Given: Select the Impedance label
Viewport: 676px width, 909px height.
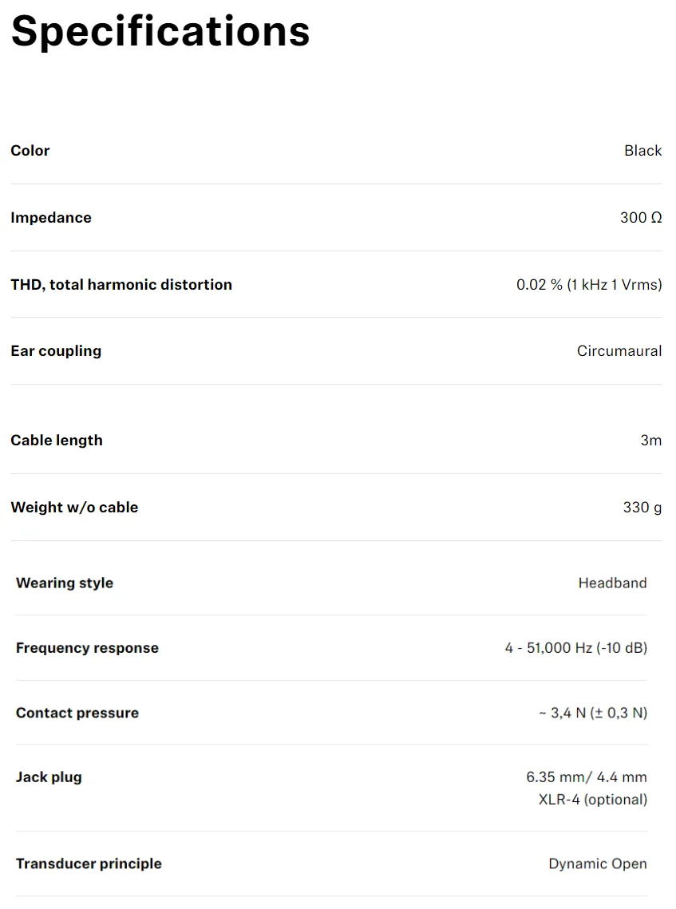Looking at the screenshot, I should click(51, 217).
